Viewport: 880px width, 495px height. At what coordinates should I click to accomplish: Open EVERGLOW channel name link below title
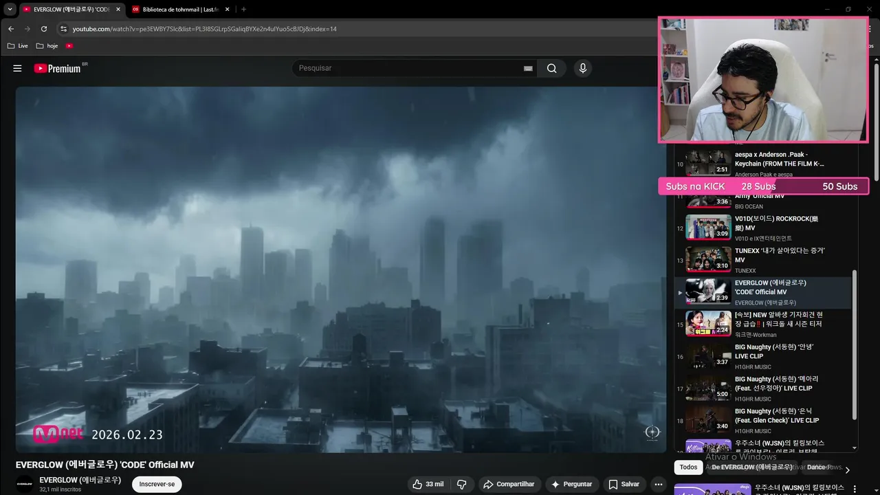pyautogui.click(x=80, y=480)
